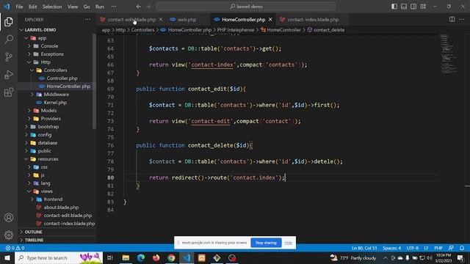The image size is (470, 264).
Task: Open contact-index.blade.php in explorer tree
Action: 69,224
